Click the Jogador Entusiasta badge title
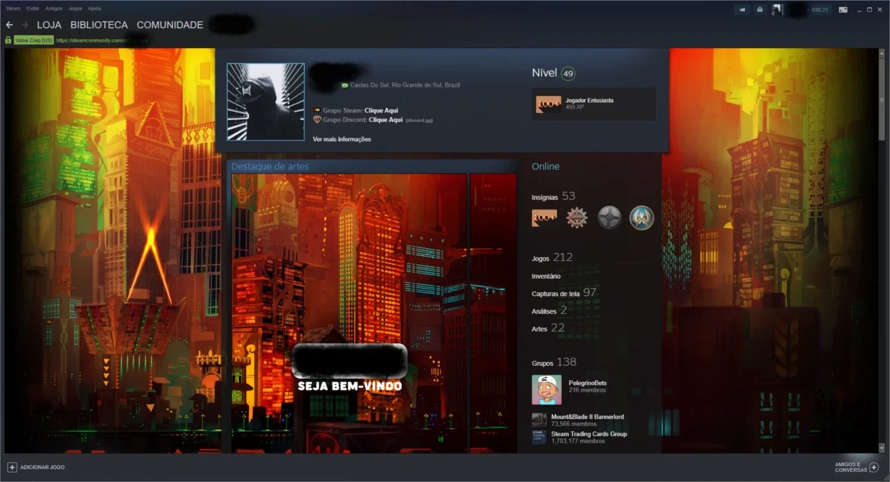 [x=589, y=100]
